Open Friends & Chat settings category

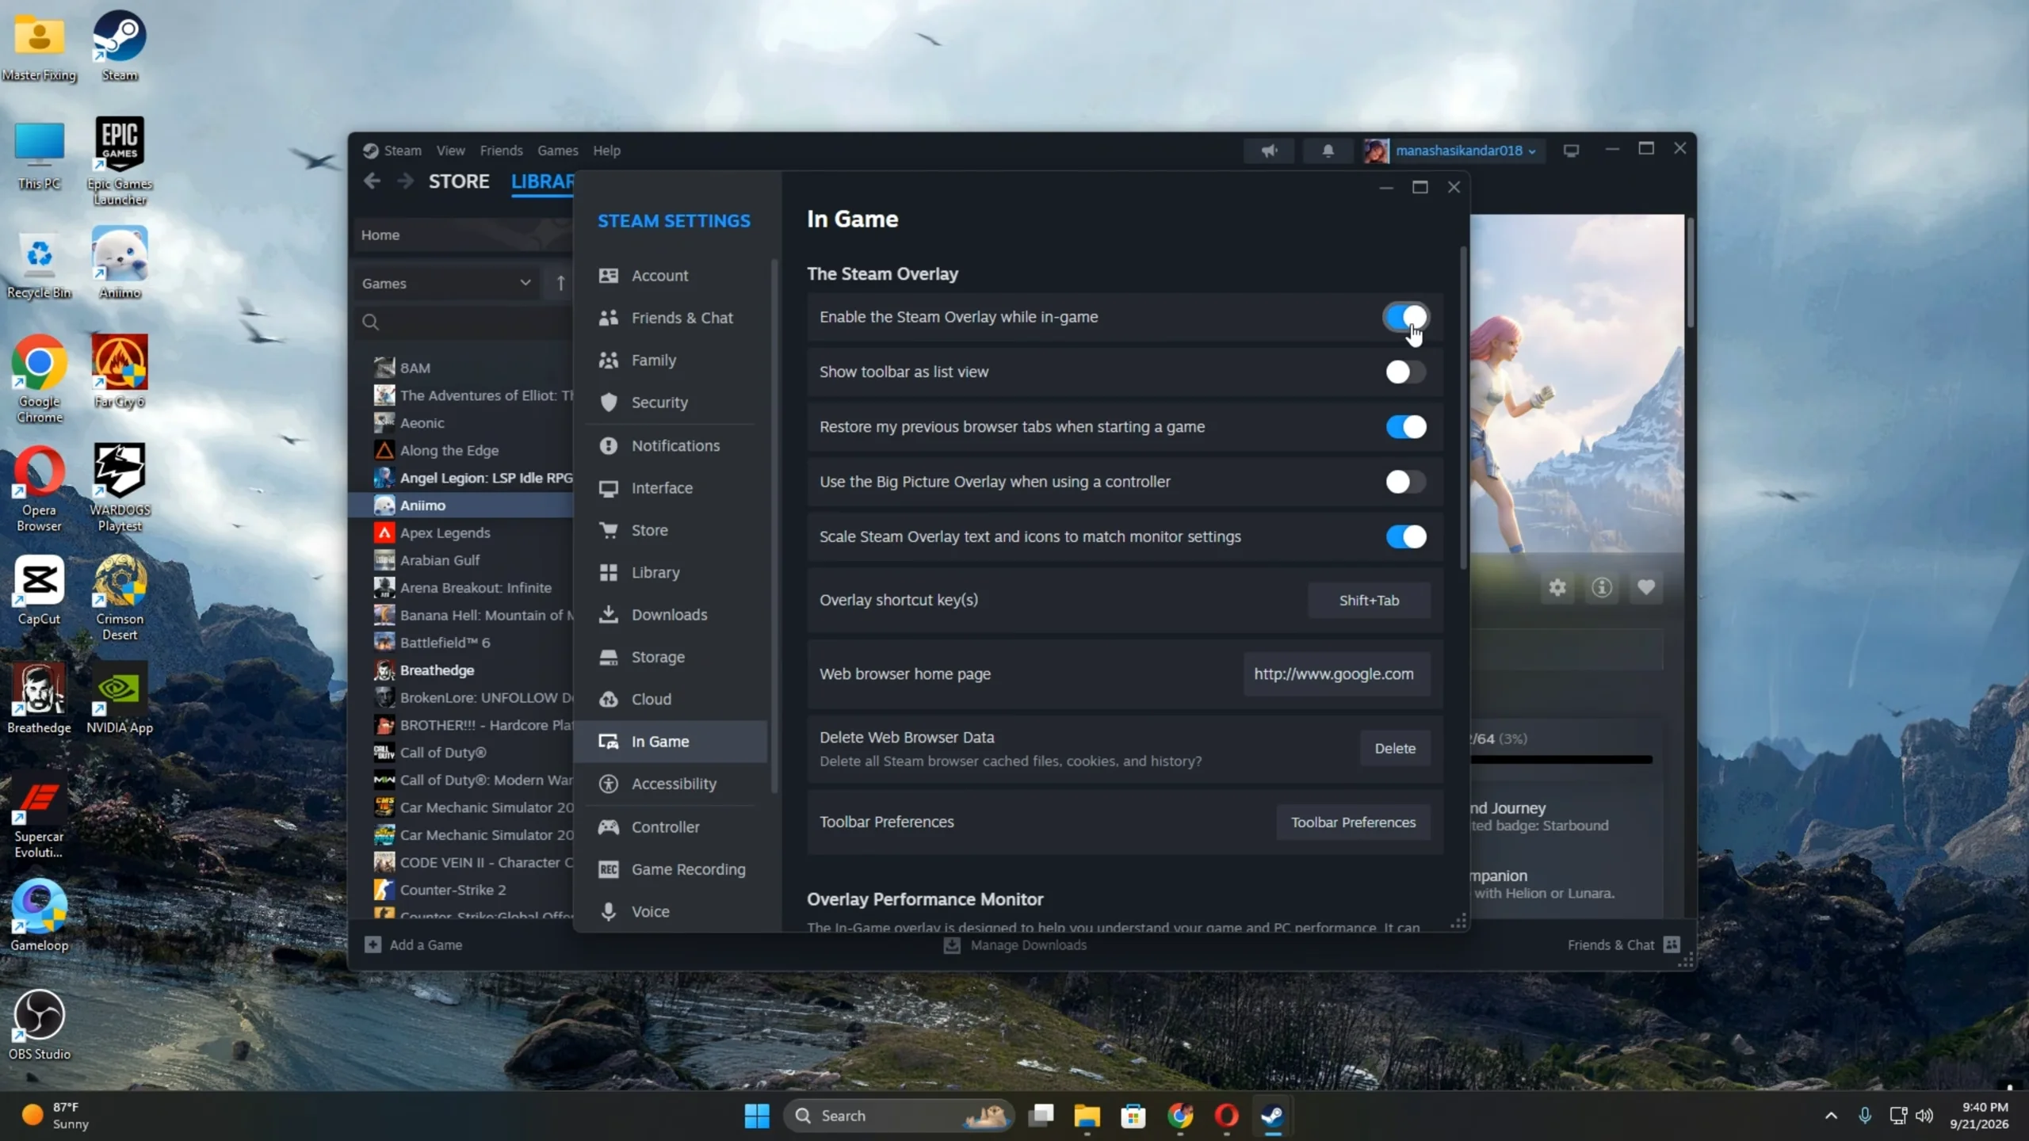671,318
